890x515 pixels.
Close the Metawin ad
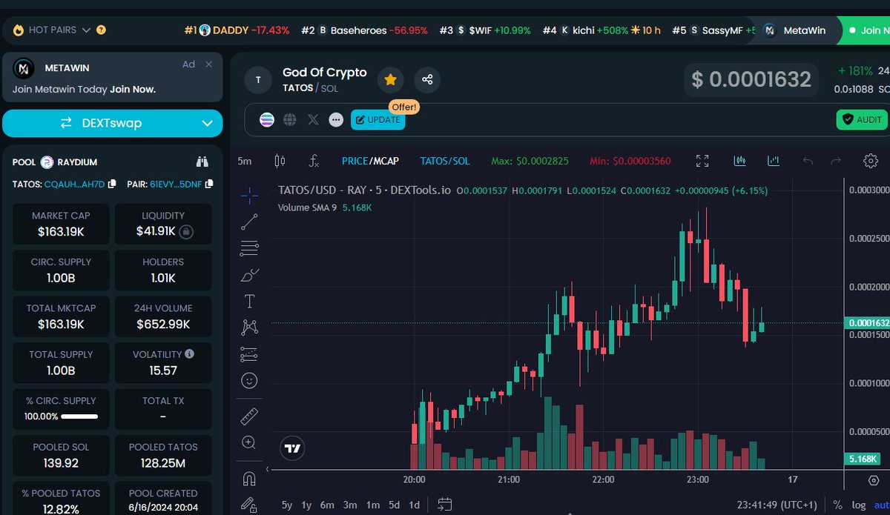coord(209,64)
